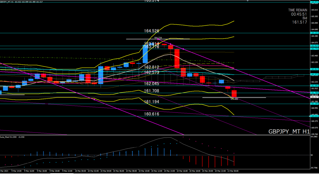Click the 162.045 level label on chart

click(152, 83)
